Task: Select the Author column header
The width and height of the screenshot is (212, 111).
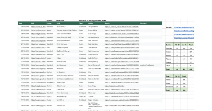Action: [91, 23]
